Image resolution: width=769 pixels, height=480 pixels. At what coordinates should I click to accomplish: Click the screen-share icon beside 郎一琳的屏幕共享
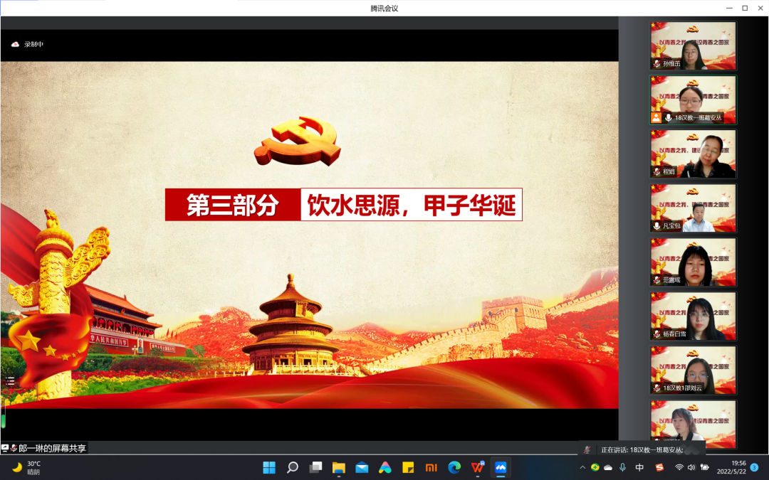pyautogui.click(x=5, y=448)
